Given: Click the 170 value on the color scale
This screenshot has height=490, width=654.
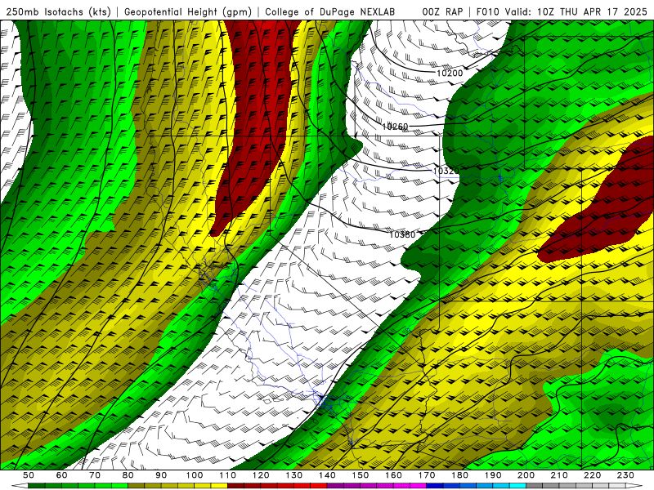Looking at the screenshot, I should pyautogui.click(x=427, y=475).
